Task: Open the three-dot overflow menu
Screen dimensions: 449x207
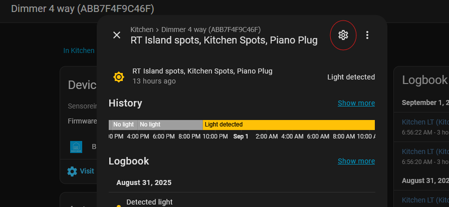Action: (367, 35)
